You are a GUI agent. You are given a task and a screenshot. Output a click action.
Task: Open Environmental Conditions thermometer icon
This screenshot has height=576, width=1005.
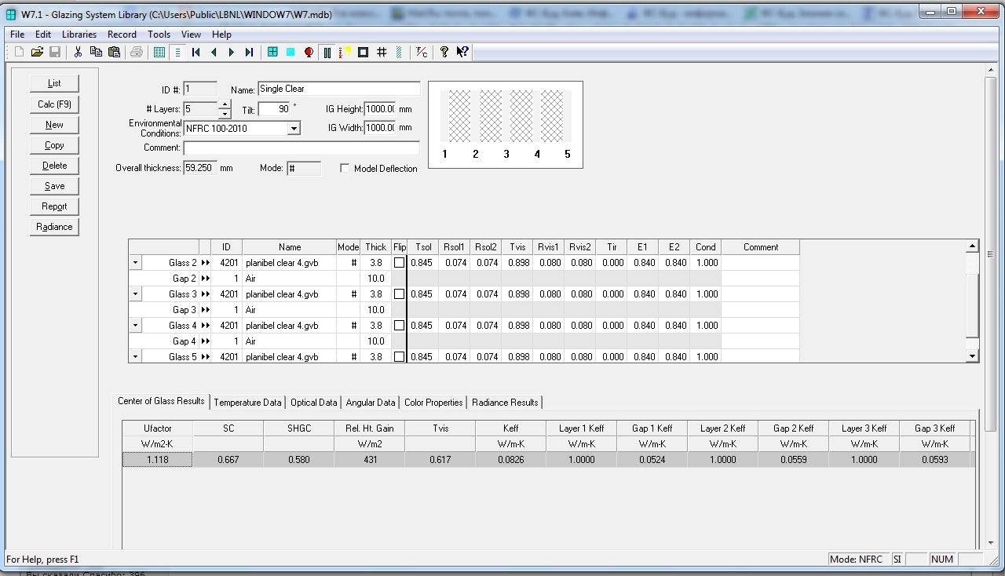(x=345, y=52)
